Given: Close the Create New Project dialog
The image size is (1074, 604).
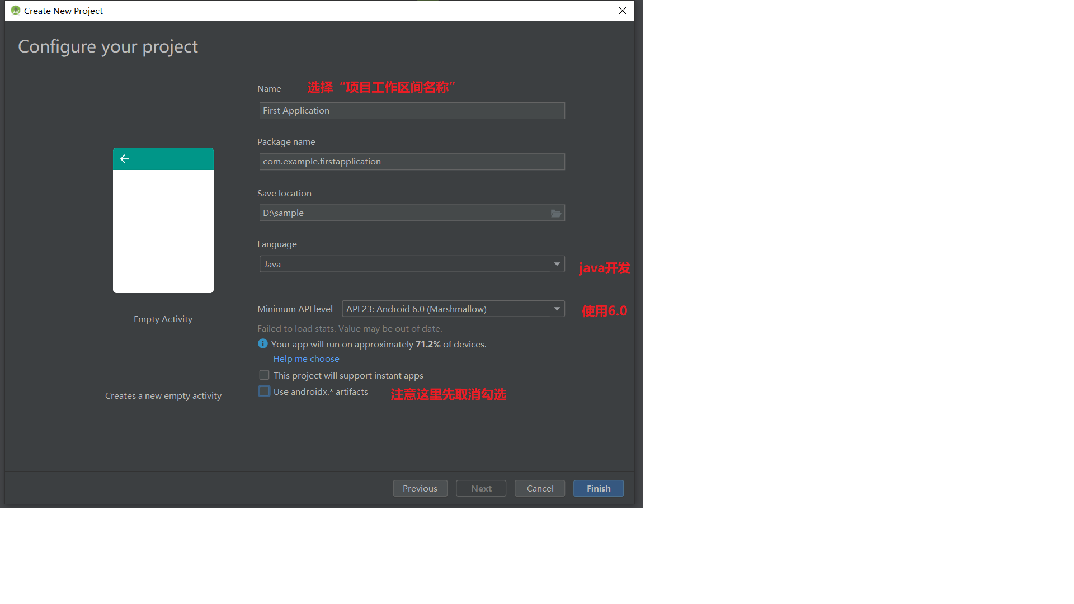Looking at the screenshot, I should (622, 11).
